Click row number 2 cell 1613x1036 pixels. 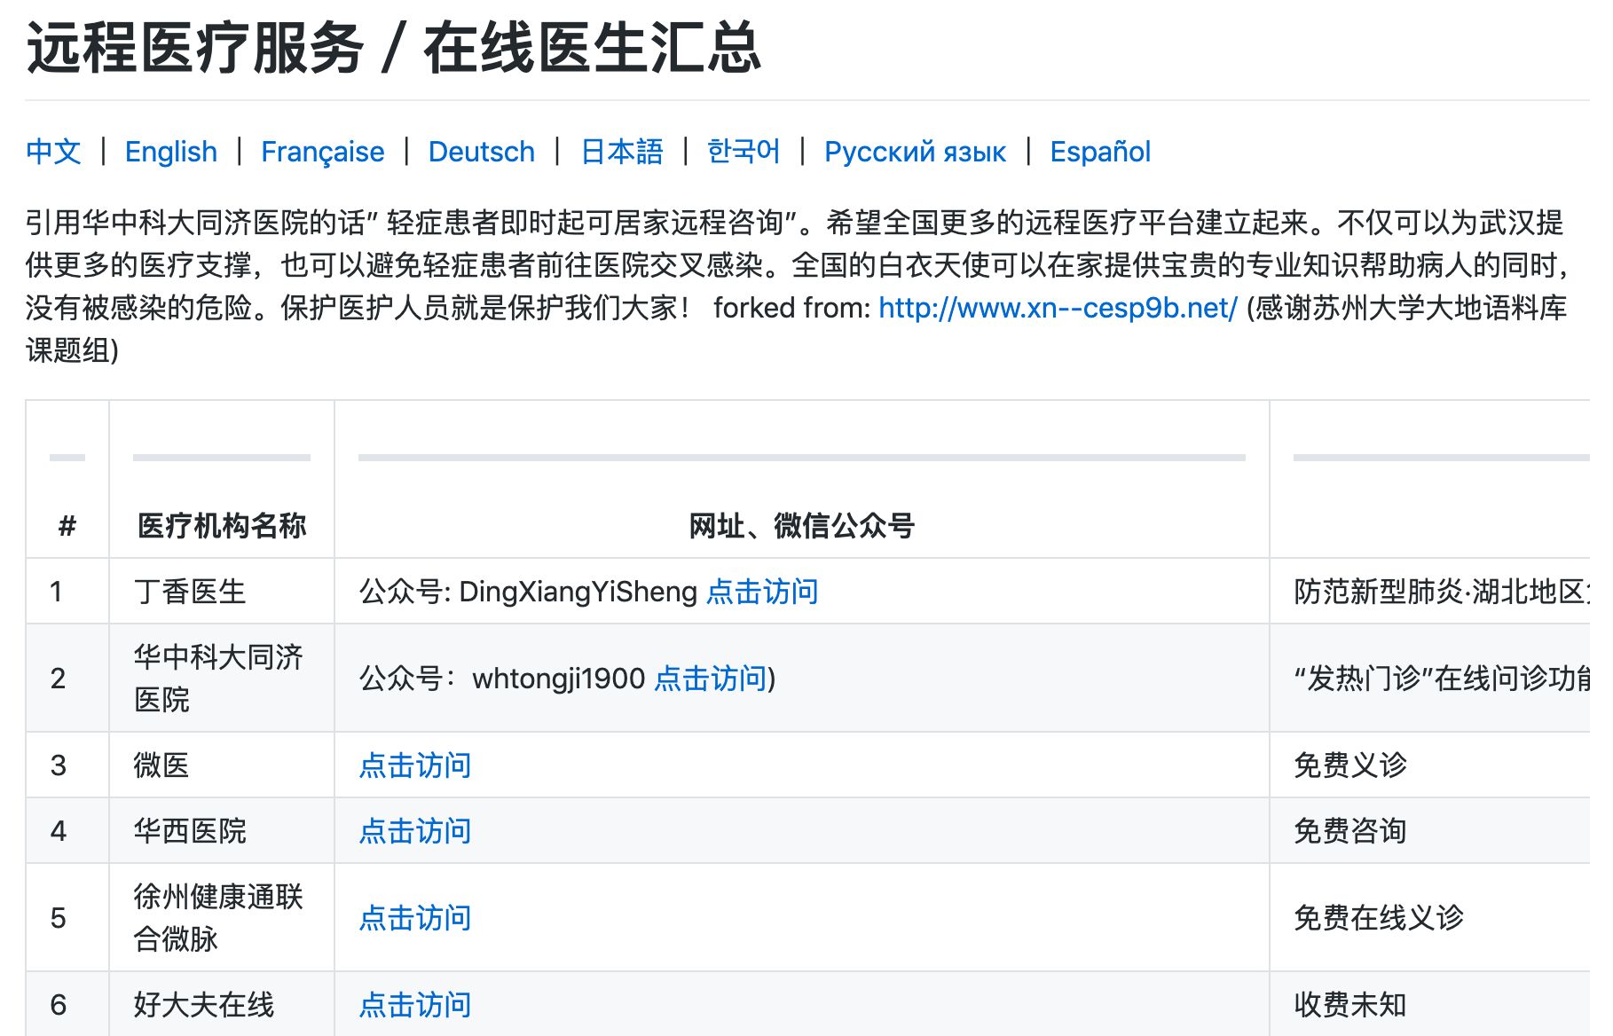[67, 679]
